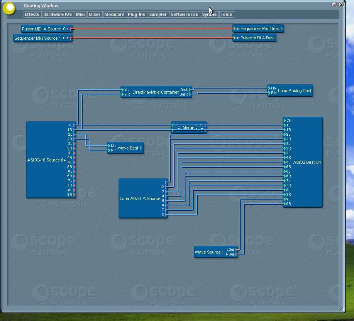This screenshot has width=354, height=321.
Task: Click output port 8 of Luna ADAT A Source
Action: tap(166, 215)
